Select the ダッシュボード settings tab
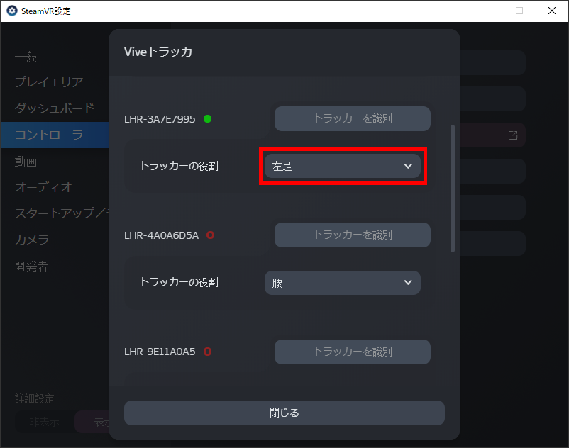569x448 pixels. pyautogui.click(x=55, y=108)
